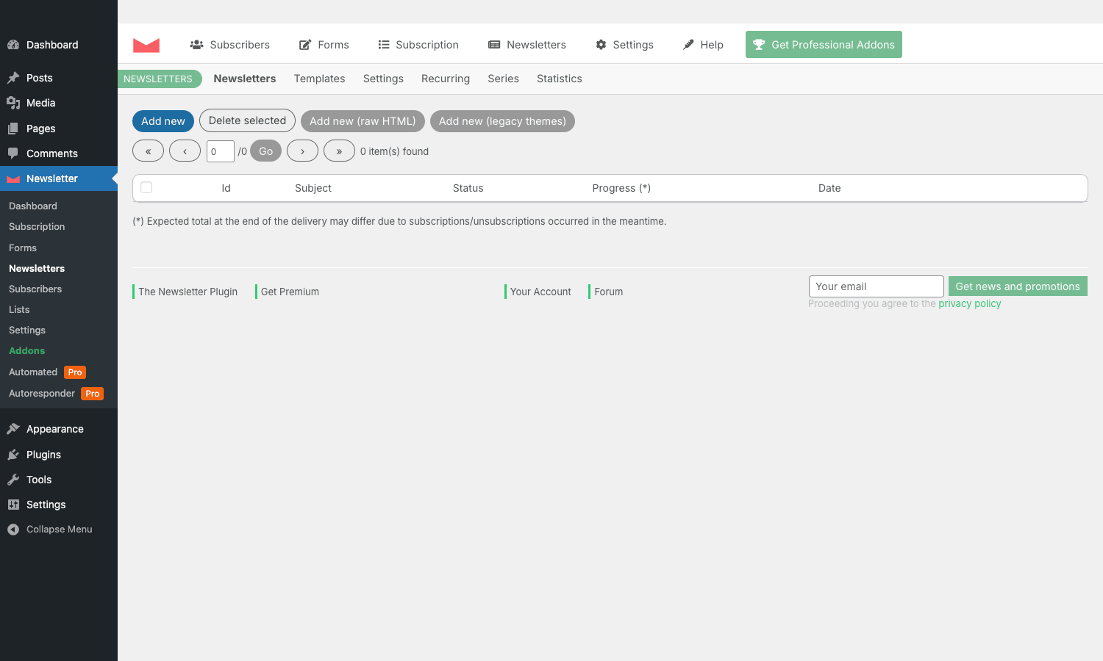Click the Subscription list icon in top bar

[x=384, y=45]
